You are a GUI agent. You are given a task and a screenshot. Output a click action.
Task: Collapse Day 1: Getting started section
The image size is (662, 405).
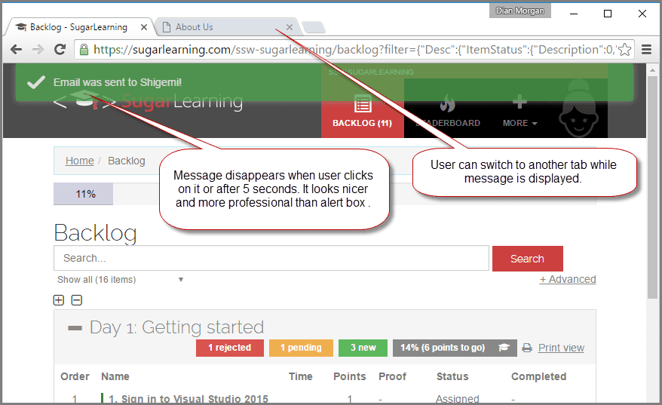coord(75,328)
